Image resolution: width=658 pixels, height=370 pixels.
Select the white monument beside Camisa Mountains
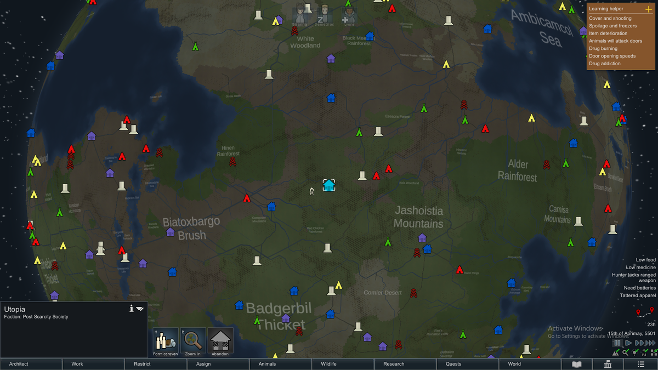click(578, 221)
